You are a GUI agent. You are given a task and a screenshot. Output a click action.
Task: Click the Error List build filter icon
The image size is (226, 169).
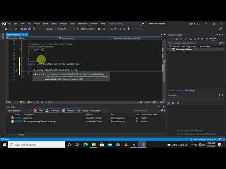pos(79,111)
